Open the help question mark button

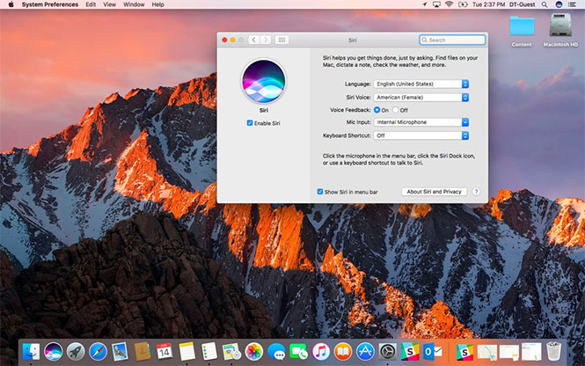(x=476, y=191)
